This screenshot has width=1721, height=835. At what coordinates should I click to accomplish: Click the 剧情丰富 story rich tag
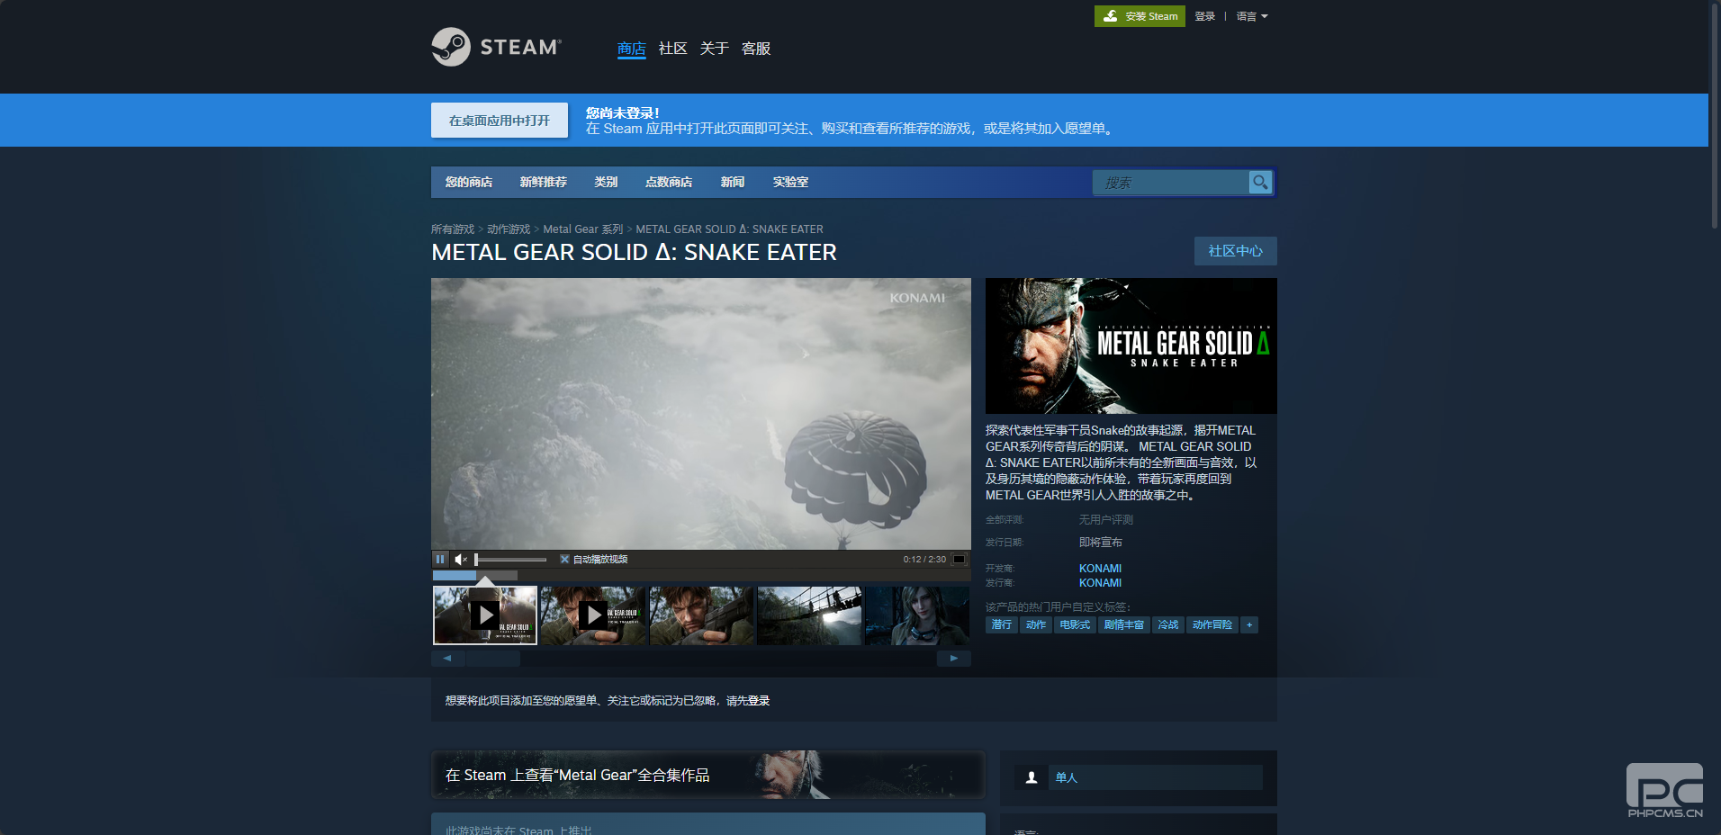[1124, 624]
